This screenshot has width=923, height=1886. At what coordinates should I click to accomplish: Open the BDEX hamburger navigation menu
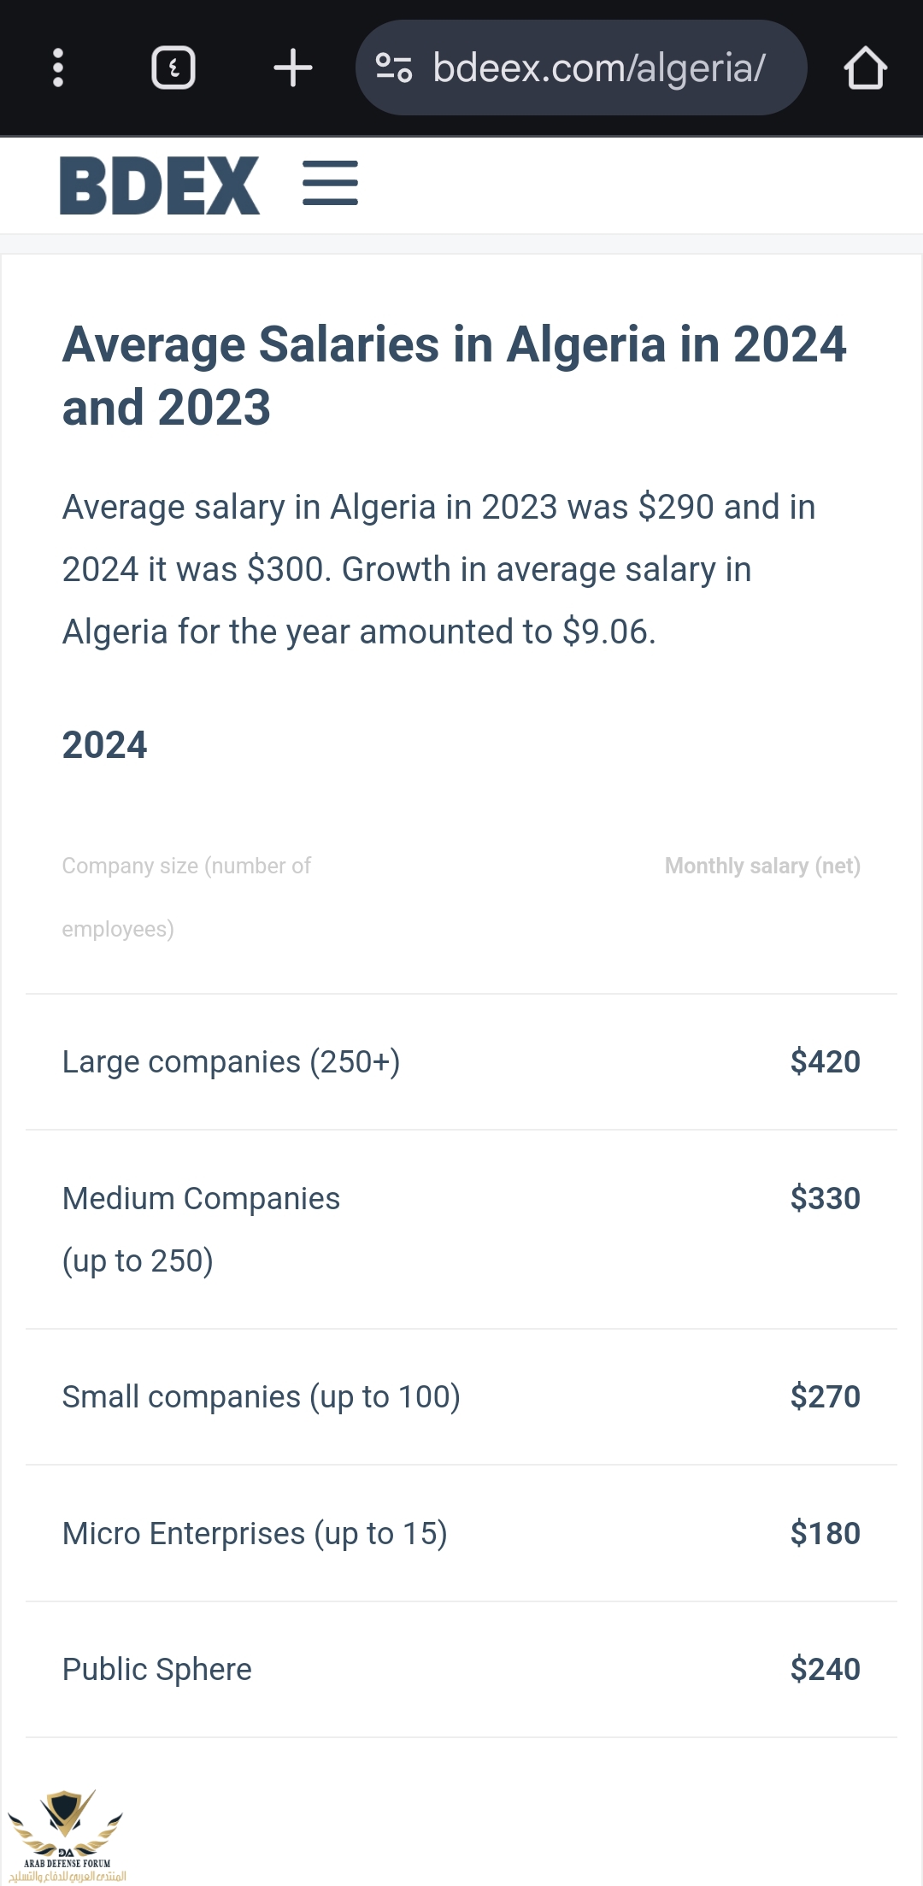click(x=330, y=183)
